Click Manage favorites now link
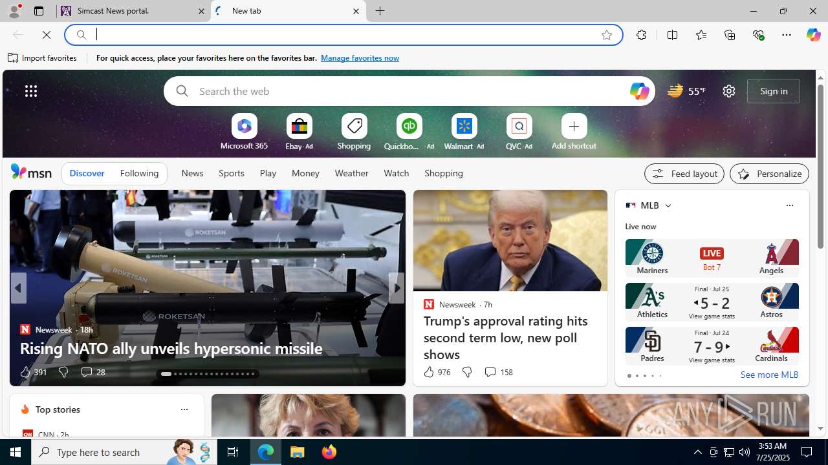The width and height of the screenshot is (828, 465). coord(360,58)
